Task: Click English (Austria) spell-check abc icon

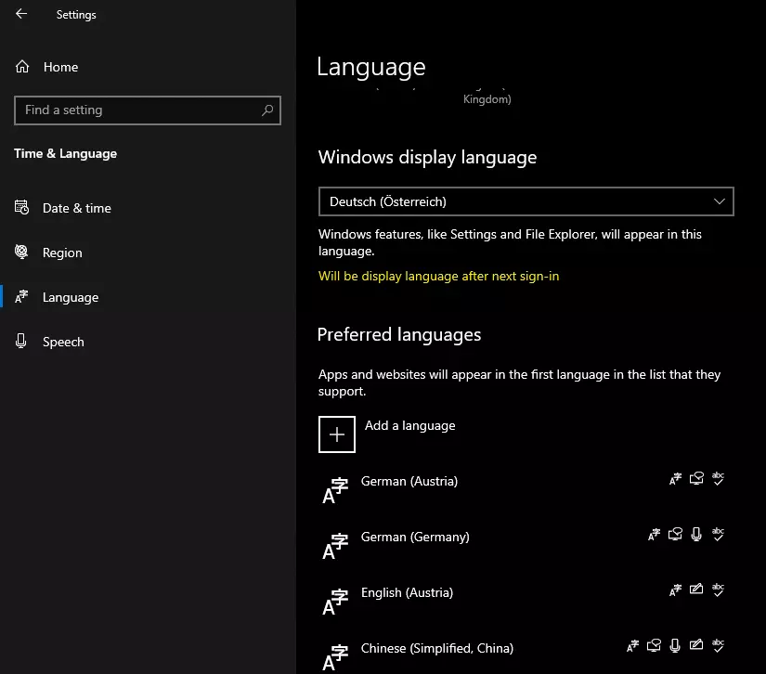Action: pos(718,590)
